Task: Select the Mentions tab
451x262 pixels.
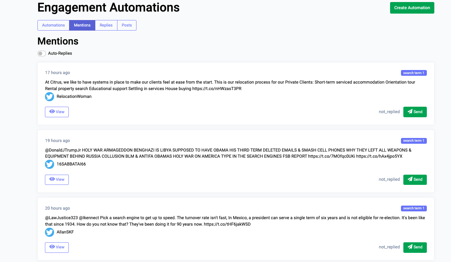Action: [x=82, y=25]
